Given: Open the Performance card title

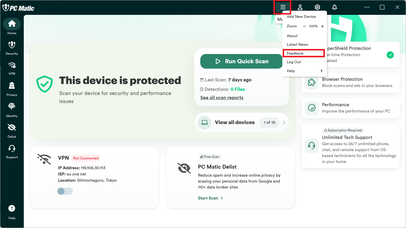Looking at the screenshot, I should (x=336, y=105).
